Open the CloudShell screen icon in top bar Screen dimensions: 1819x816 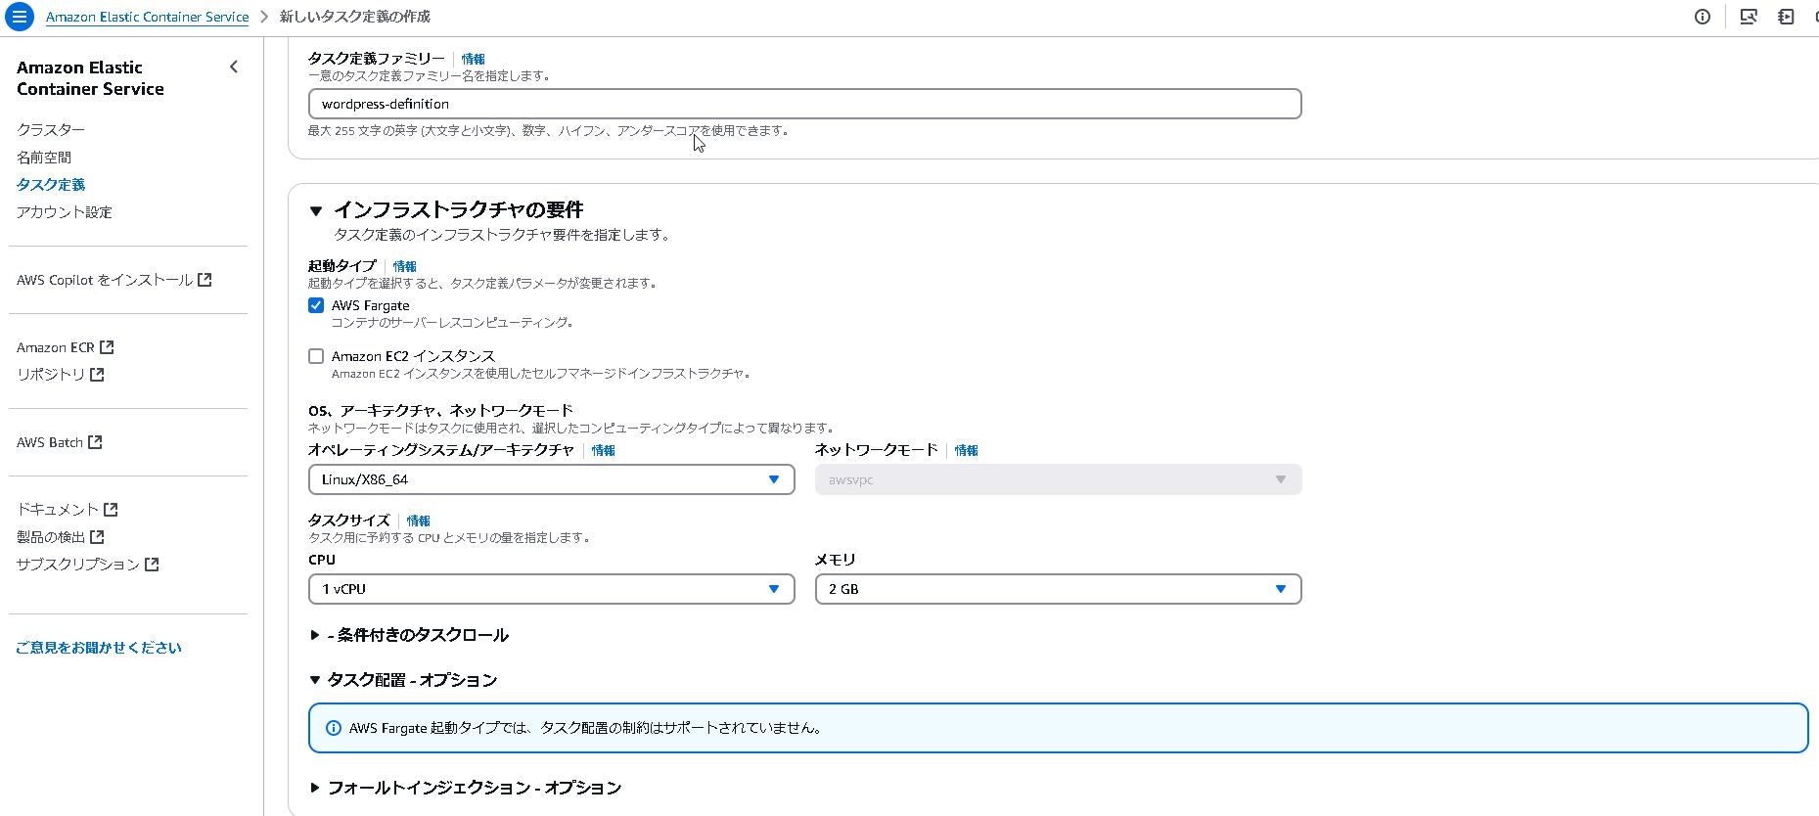point(1749,17)
